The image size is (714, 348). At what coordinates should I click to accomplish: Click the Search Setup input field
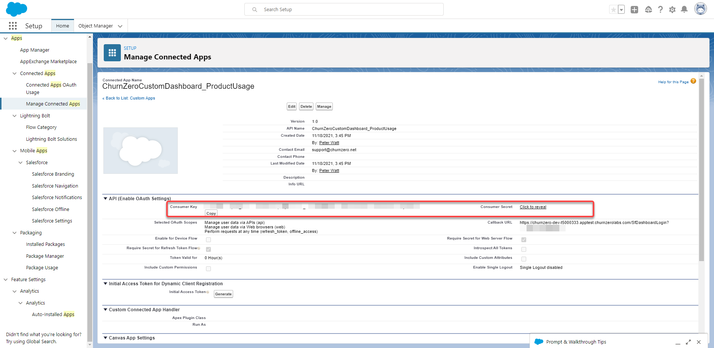click(x=344, y=10)
